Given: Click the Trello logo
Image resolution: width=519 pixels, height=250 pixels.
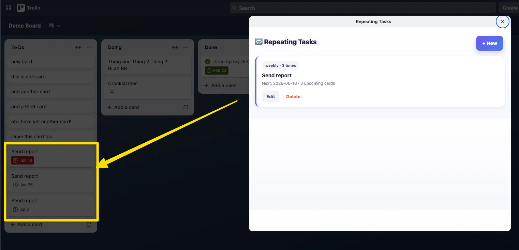Looking at the screenshot, I should pyautogui.click(x=29, y=8).
